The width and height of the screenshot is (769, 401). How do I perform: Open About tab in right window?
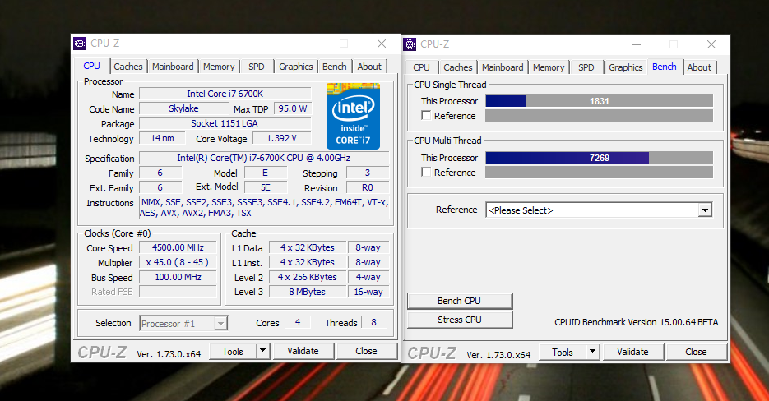[x=699, y=67]
